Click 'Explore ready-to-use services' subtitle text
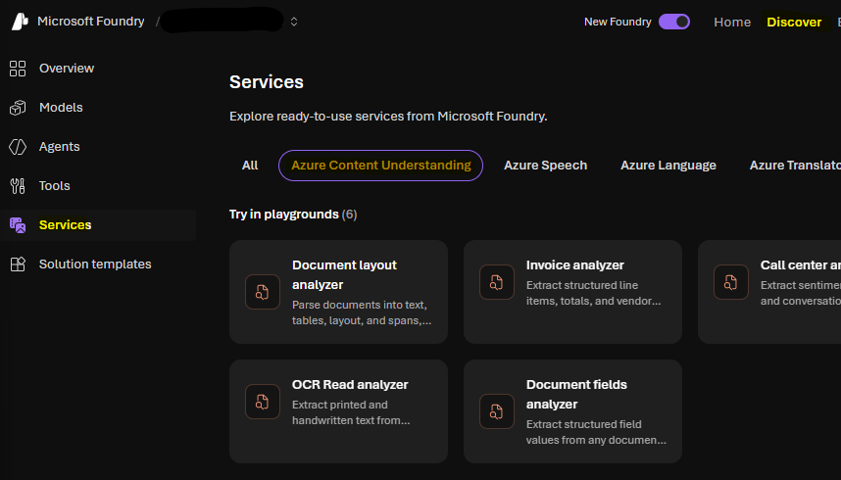841x480 pixels. (388, 117)
